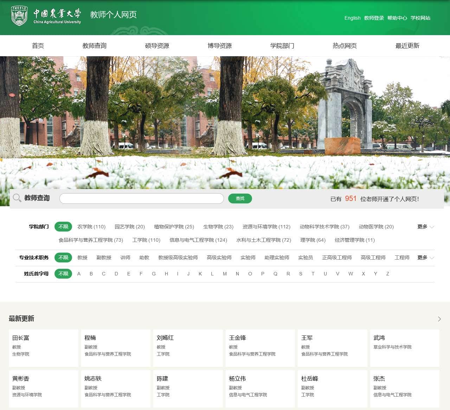Select 不限 under 学院部门 filter

pyautogui.click(x=63, y=227)
